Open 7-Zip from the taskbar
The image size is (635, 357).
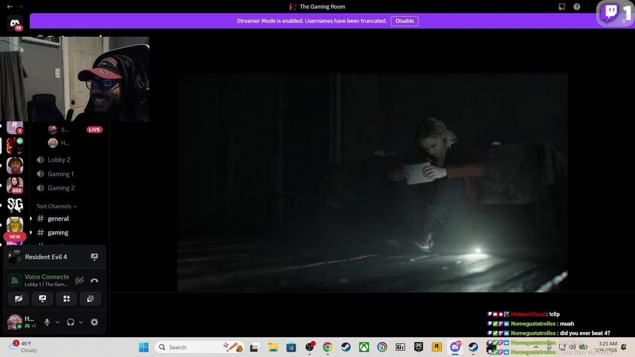coord(400,347)
